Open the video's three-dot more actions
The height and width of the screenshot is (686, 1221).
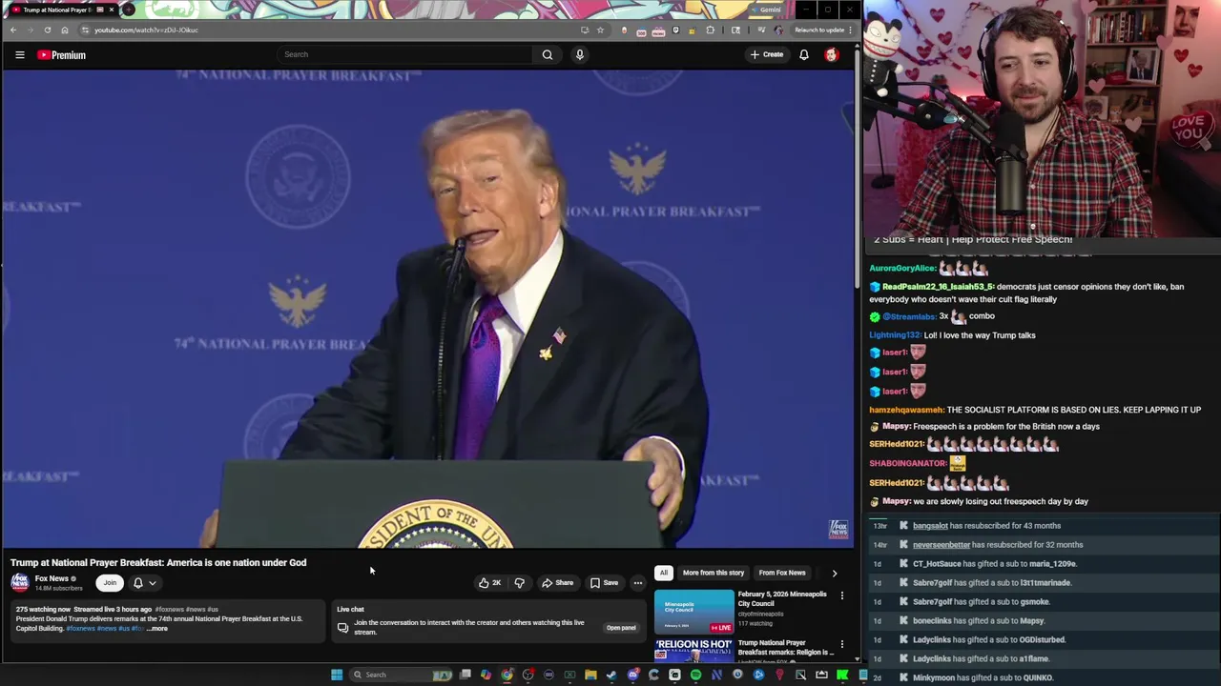(x=638, y=582)
